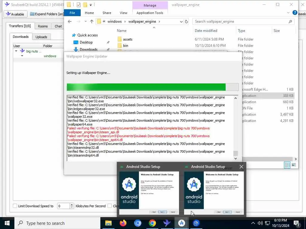This screenshot has width=306, height=229.
Task: Sort by Size column header
Action: (x=276, y=31)
